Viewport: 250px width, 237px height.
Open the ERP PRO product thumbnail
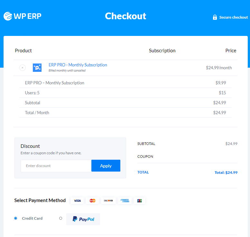[37, 68]
